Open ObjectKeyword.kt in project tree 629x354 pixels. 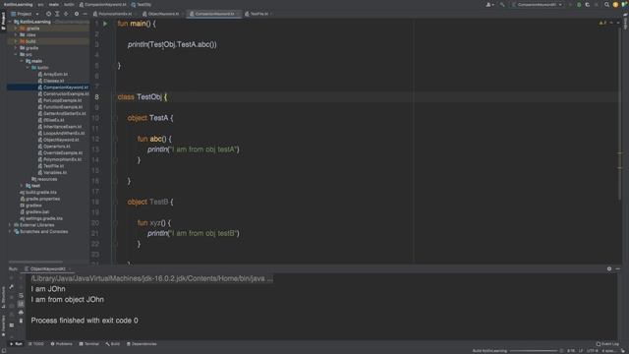point(61,140)
